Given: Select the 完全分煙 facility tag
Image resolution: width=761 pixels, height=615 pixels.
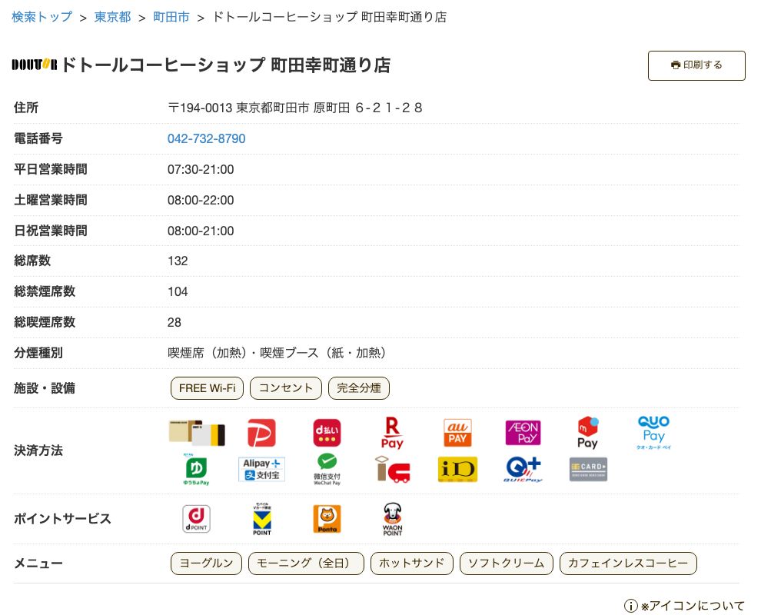Looking at the screenshot, I should point(359,388).
